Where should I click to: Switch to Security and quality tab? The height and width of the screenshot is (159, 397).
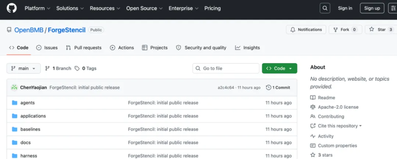201,48
